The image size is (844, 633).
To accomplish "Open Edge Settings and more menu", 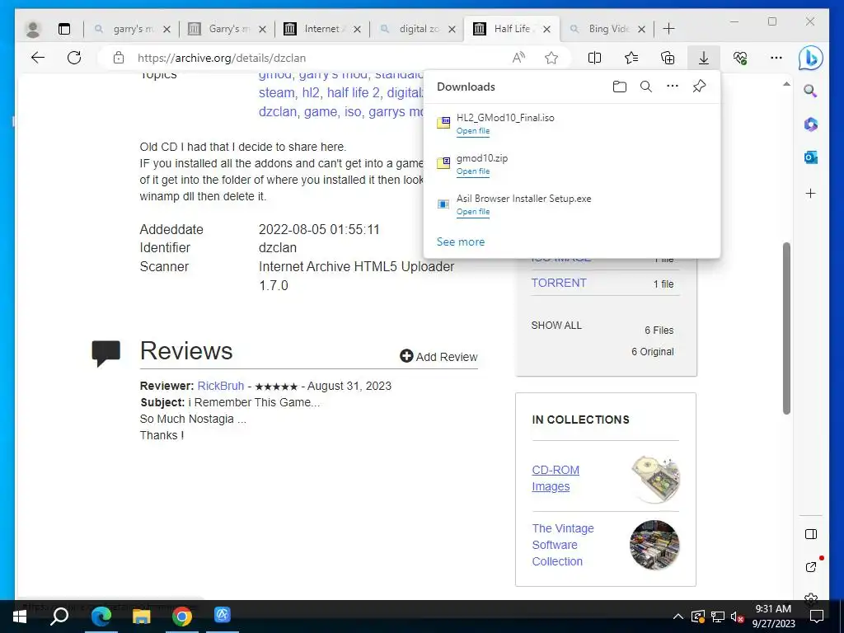I will tap(776, 58).
